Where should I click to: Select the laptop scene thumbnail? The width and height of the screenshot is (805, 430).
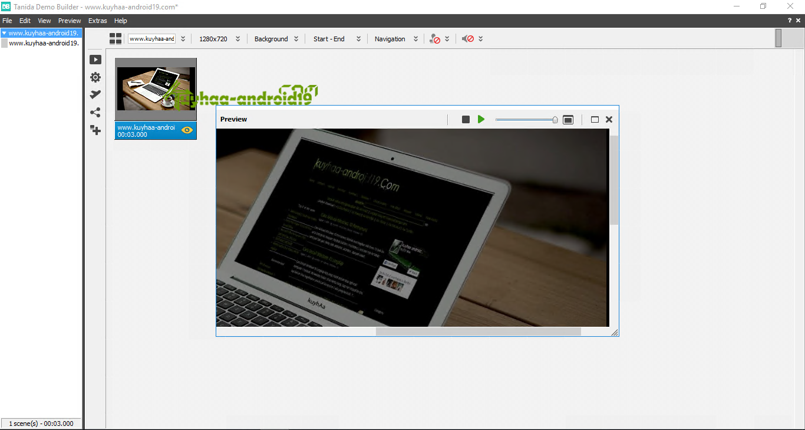pos(156,89)
